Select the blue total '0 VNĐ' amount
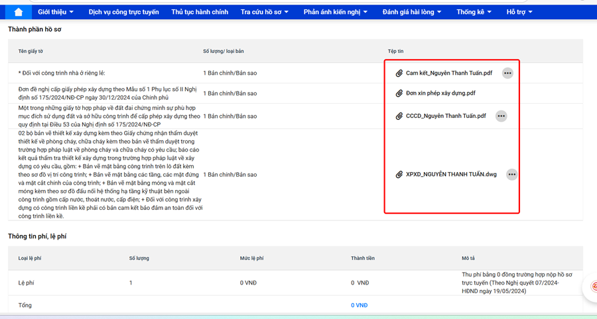 (359, 305)
